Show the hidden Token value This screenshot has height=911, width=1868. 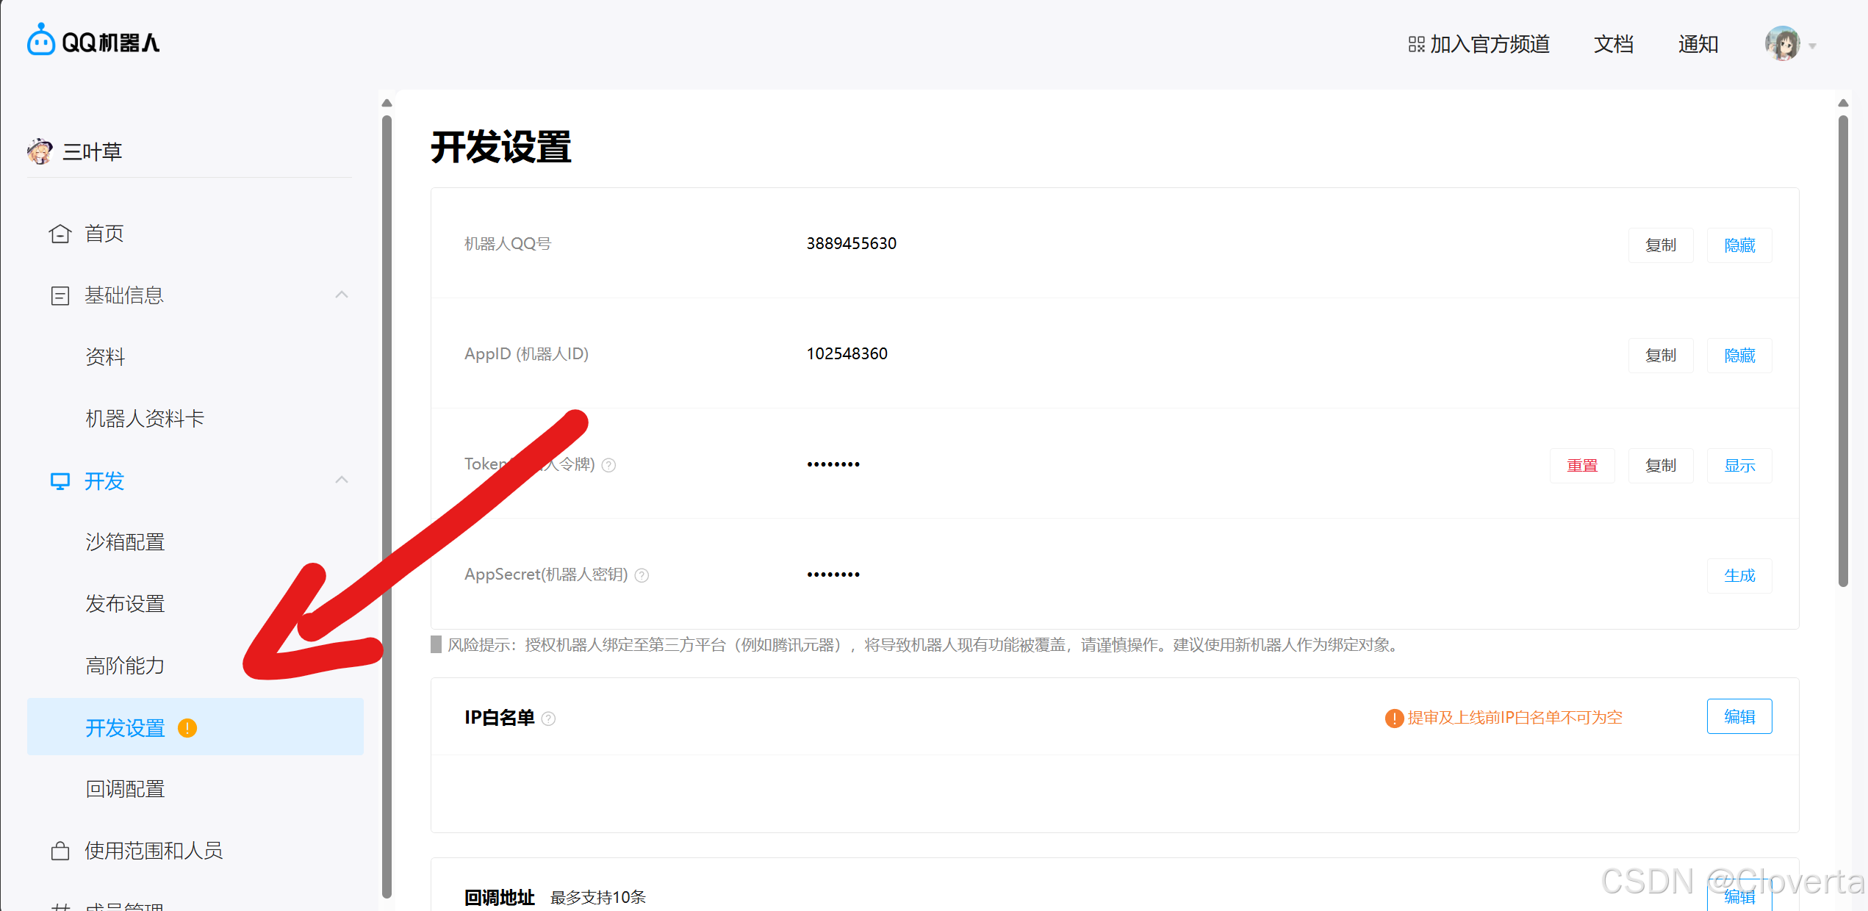[x=1739, y=466]
